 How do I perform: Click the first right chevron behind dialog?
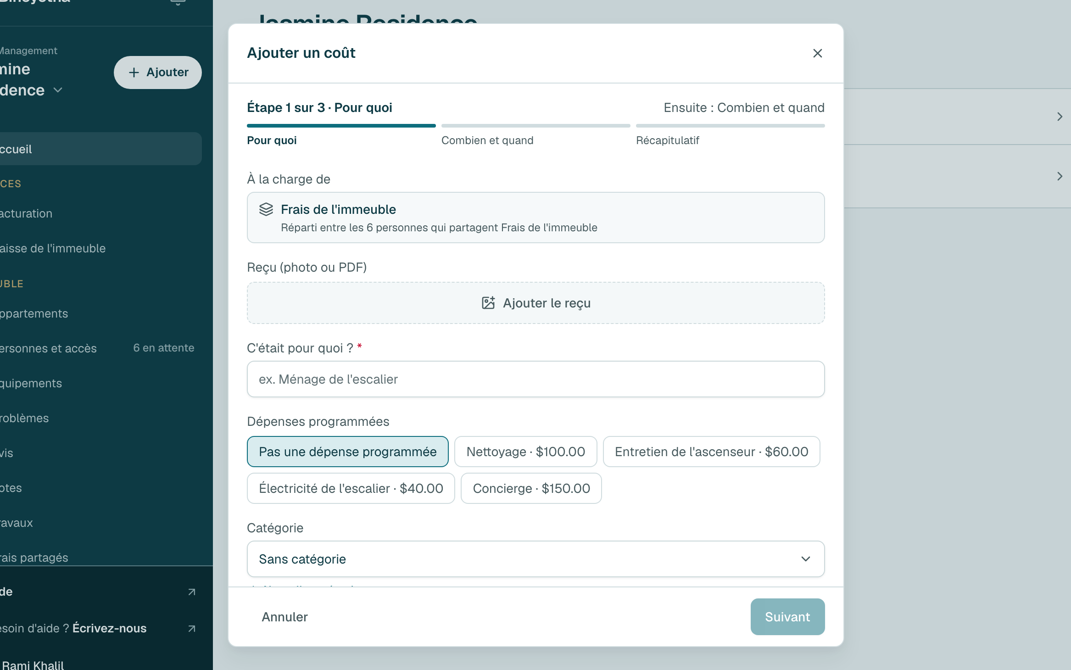click(1060, 117)
